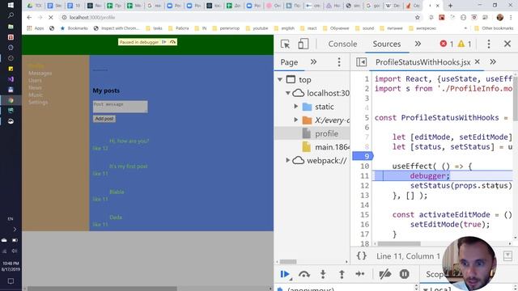Open the News sidebar link
The height and width of the screenshot is (291, 518).
(35, 88)
